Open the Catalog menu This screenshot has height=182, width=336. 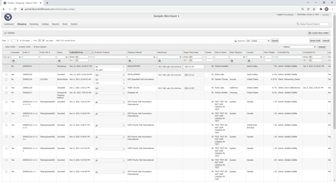[x=45, y=24]
